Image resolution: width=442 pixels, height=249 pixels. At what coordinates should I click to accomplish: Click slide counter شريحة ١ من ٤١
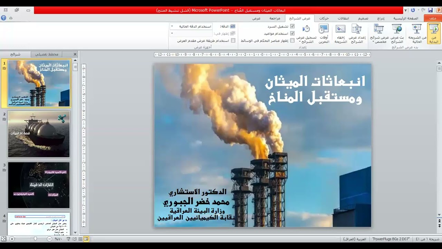click(x=427, y=239)
